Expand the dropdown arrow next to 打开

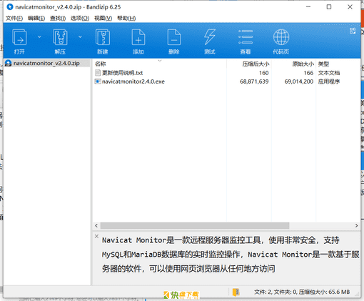(x=39, y=36)
